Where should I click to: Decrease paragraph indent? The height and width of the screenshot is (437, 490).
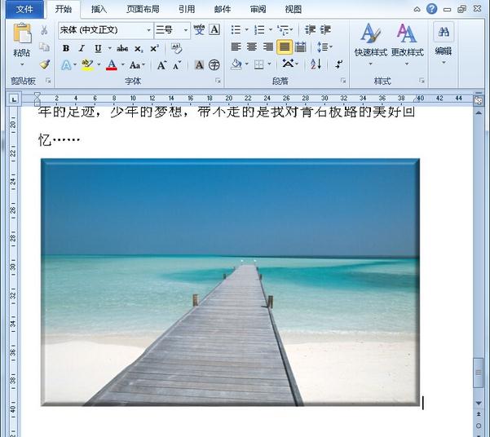pyautogui.click(x=310, y=29)
